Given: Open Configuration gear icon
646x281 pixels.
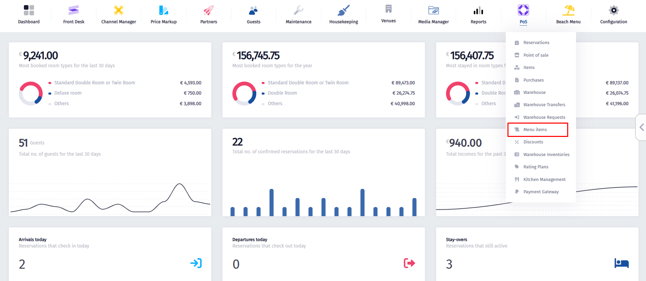Looking at the screenshot, I should pos(613,11).
